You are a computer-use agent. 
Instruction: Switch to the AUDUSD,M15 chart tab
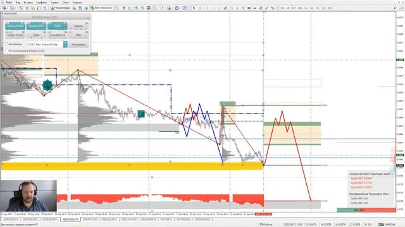click(x=50, y=219)
